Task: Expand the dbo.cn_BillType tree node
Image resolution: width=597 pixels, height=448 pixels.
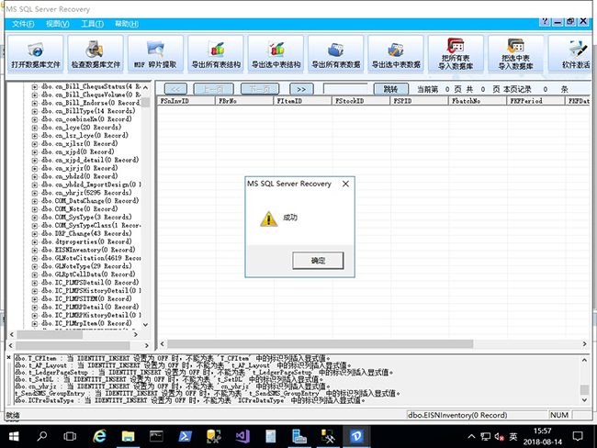Action: [x=34, y=110]
